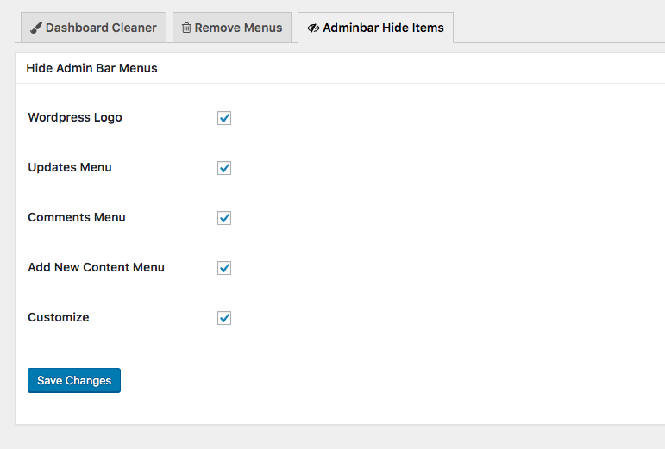Switch to the Remove Menus tab
Image resolution: width=665 pixels, height=449 pixels.
click(x=231, y=28)
